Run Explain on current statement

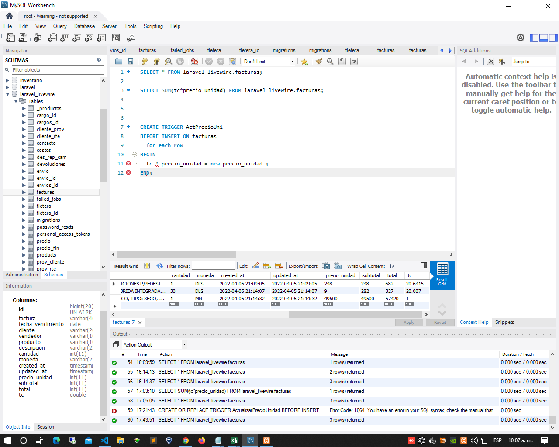[169, 62]
